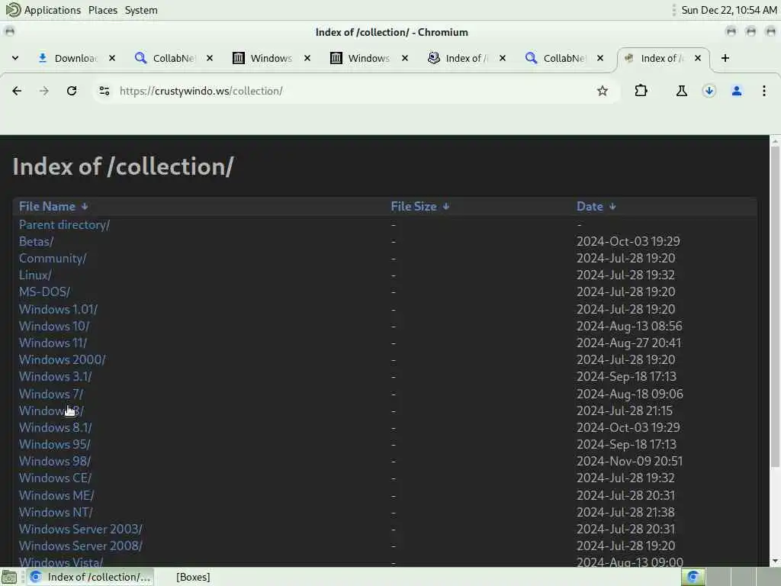This screenshot has width=781, height=586.
Task: Open the Windows 7 folder
Action: pos(51,394)
